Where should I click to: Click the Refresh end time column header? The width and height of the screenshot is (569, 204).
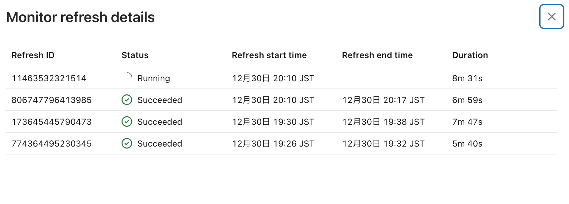pyautogui.click(x=377, y=55)
